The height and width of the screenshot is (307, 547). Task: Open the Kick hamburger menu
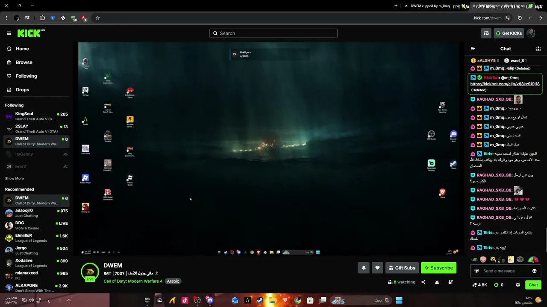point(9,33)
